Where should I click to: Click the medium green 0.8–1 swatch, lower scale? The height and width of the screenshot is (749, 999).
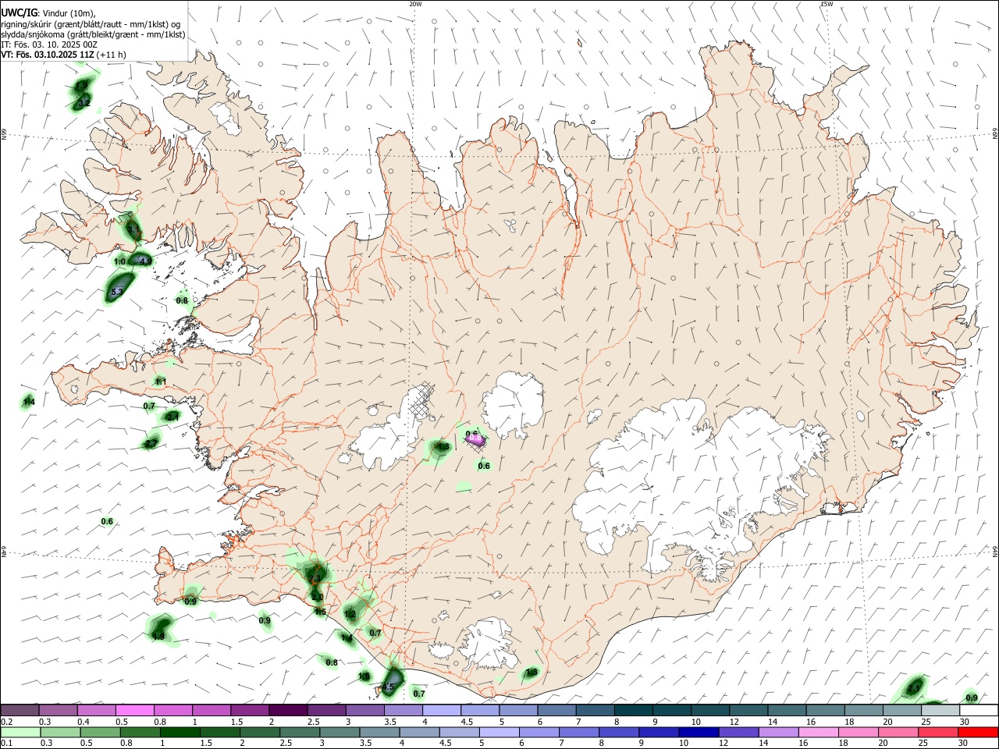(x=140, y=733)
